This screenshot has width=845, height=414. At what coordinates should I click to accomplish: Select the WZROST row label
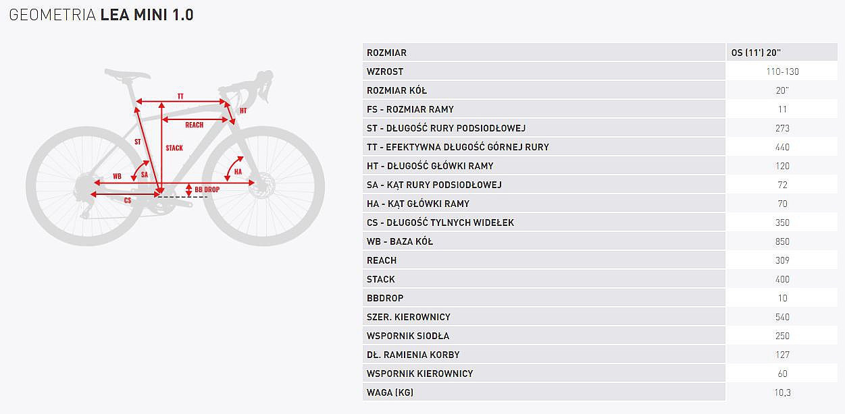385,71
